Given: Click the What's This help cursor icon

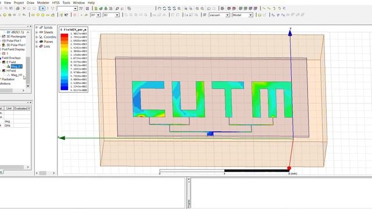Looking at the screenshot, I should pos(66,15).
